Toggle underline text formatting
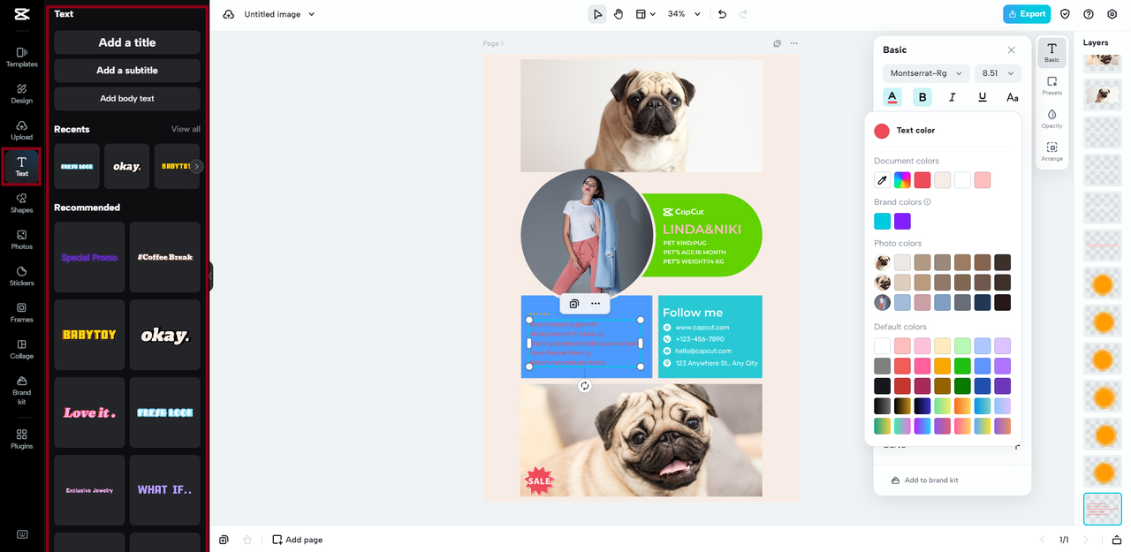 point(982,97)
